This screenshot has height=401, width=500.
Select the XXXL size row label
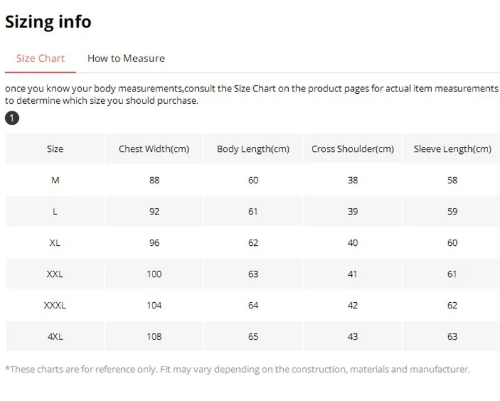[x=55, y=305]
